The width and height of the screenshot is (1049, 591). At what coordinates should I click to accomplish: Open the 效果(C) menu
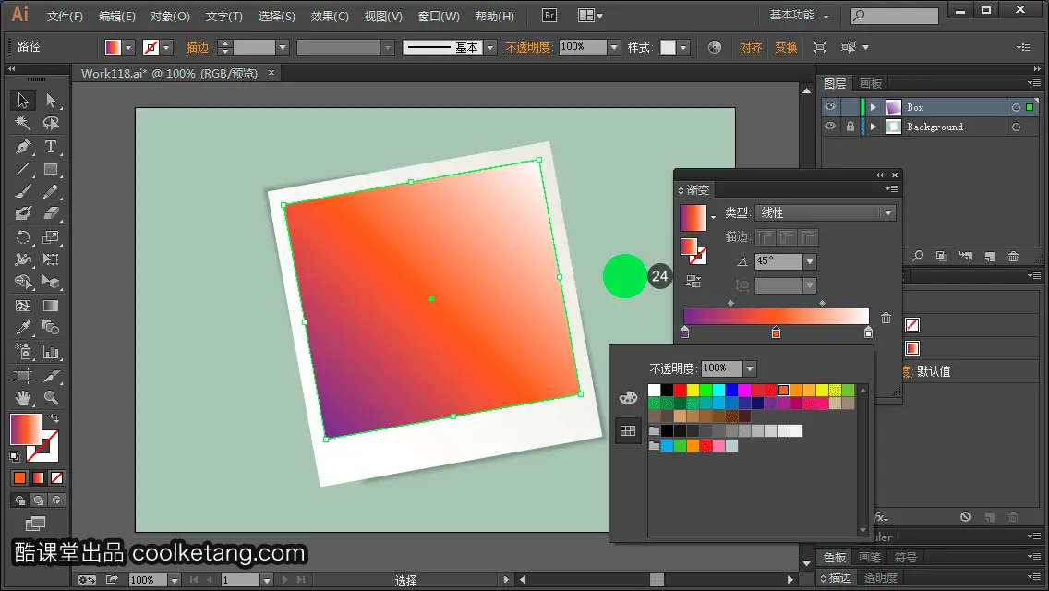click(330, 16)
